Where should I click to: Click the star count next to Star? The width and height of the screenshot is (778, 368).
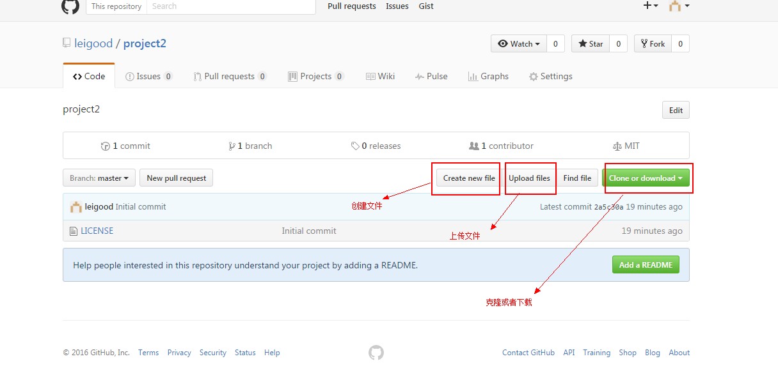[x=618, y=43]
